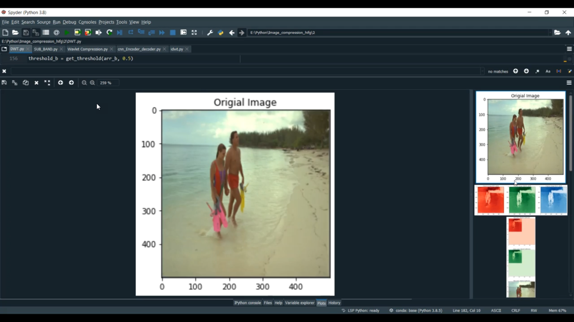Switch to the IPython console pane
Image resolution: width=574 pixels, height=322 pixels.
pos(247,303)
